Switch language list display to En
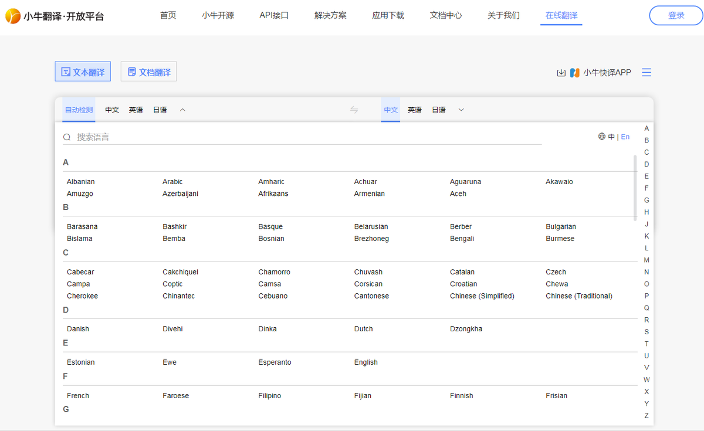Screen dimensions: 704x431 tap(625, 137)
